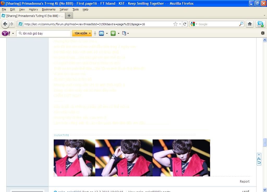Viewport: 267px width, 192px height.
Task: Open the list all tabs dropdown
Action: (264, 15)
